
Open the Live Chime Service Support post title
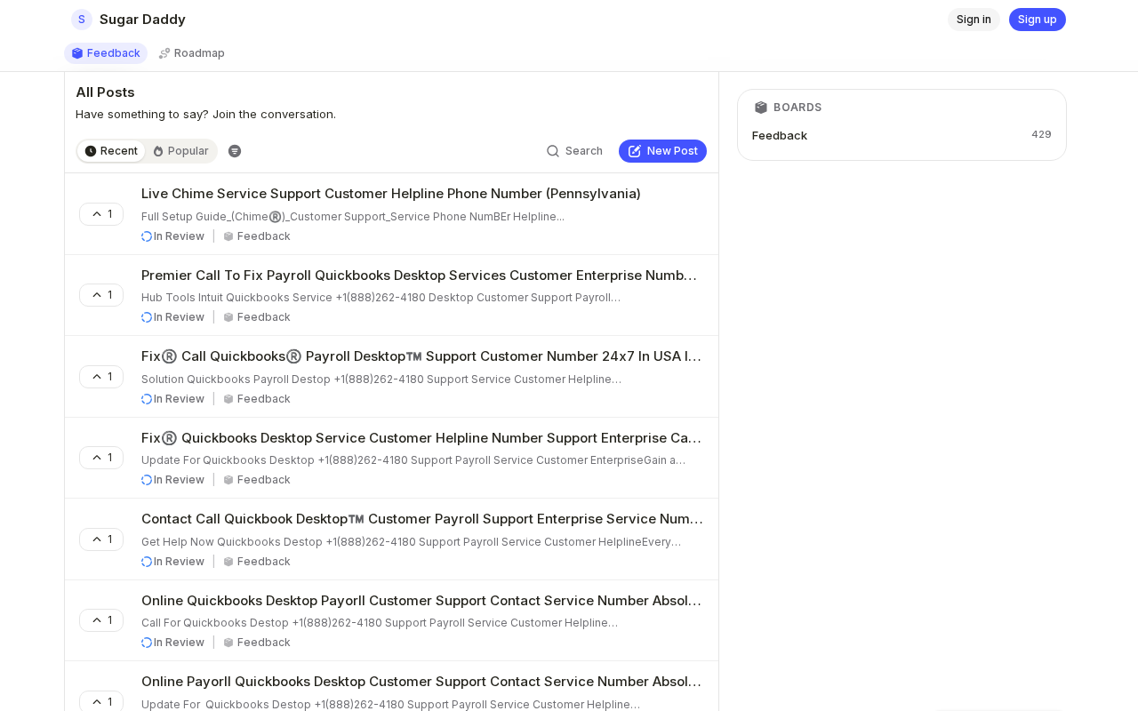[391, 194]
